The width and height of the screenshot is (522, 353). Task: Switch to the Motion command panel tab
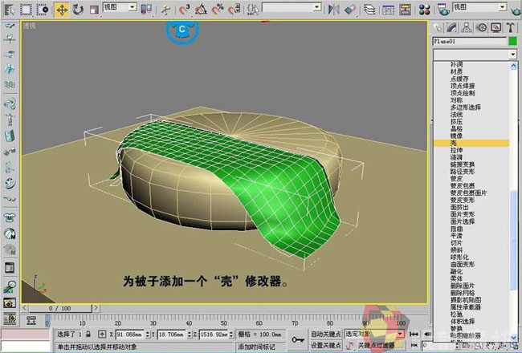(481, 27)
